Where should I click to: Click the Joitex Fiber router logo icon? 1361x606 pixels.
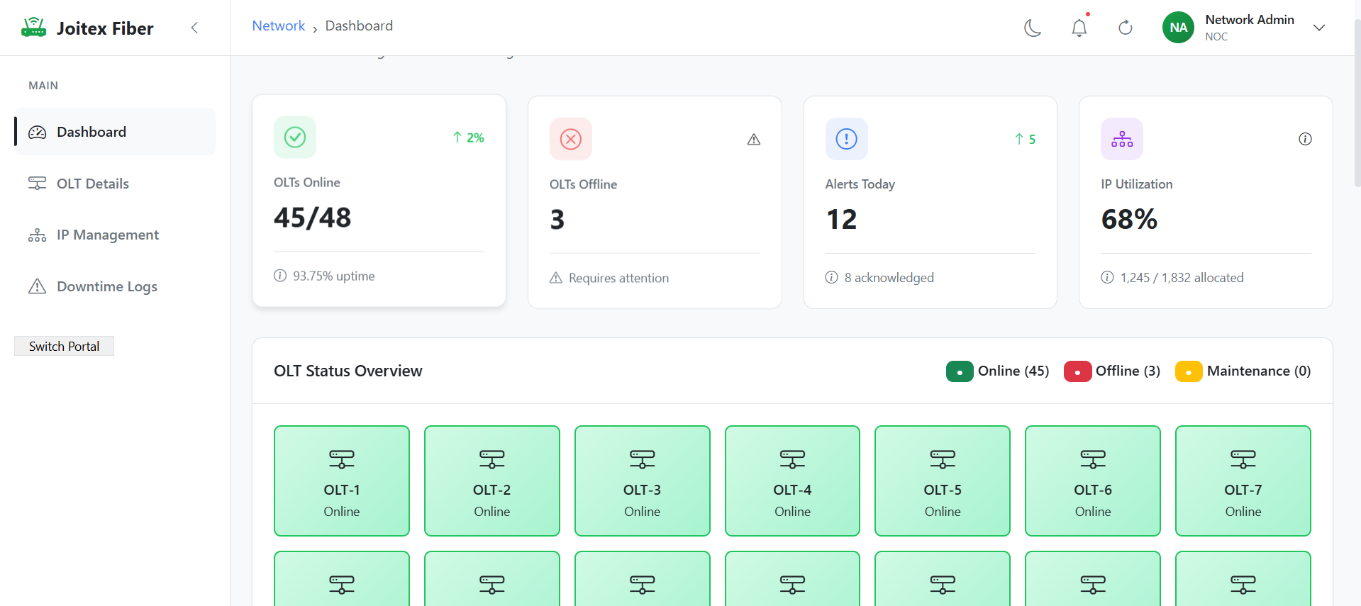(33, 28)
